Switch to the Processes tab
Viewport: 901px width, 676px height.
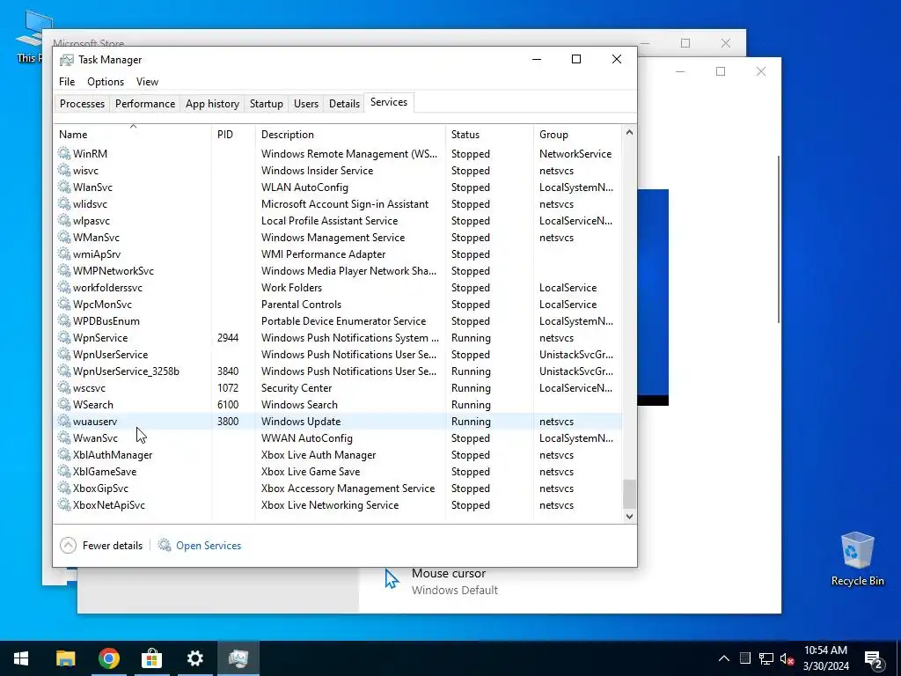(82, 104)
